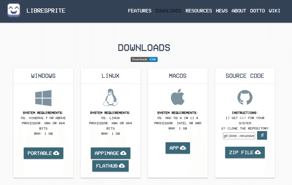Open the DOTTO link in navbar

(257, 11)
